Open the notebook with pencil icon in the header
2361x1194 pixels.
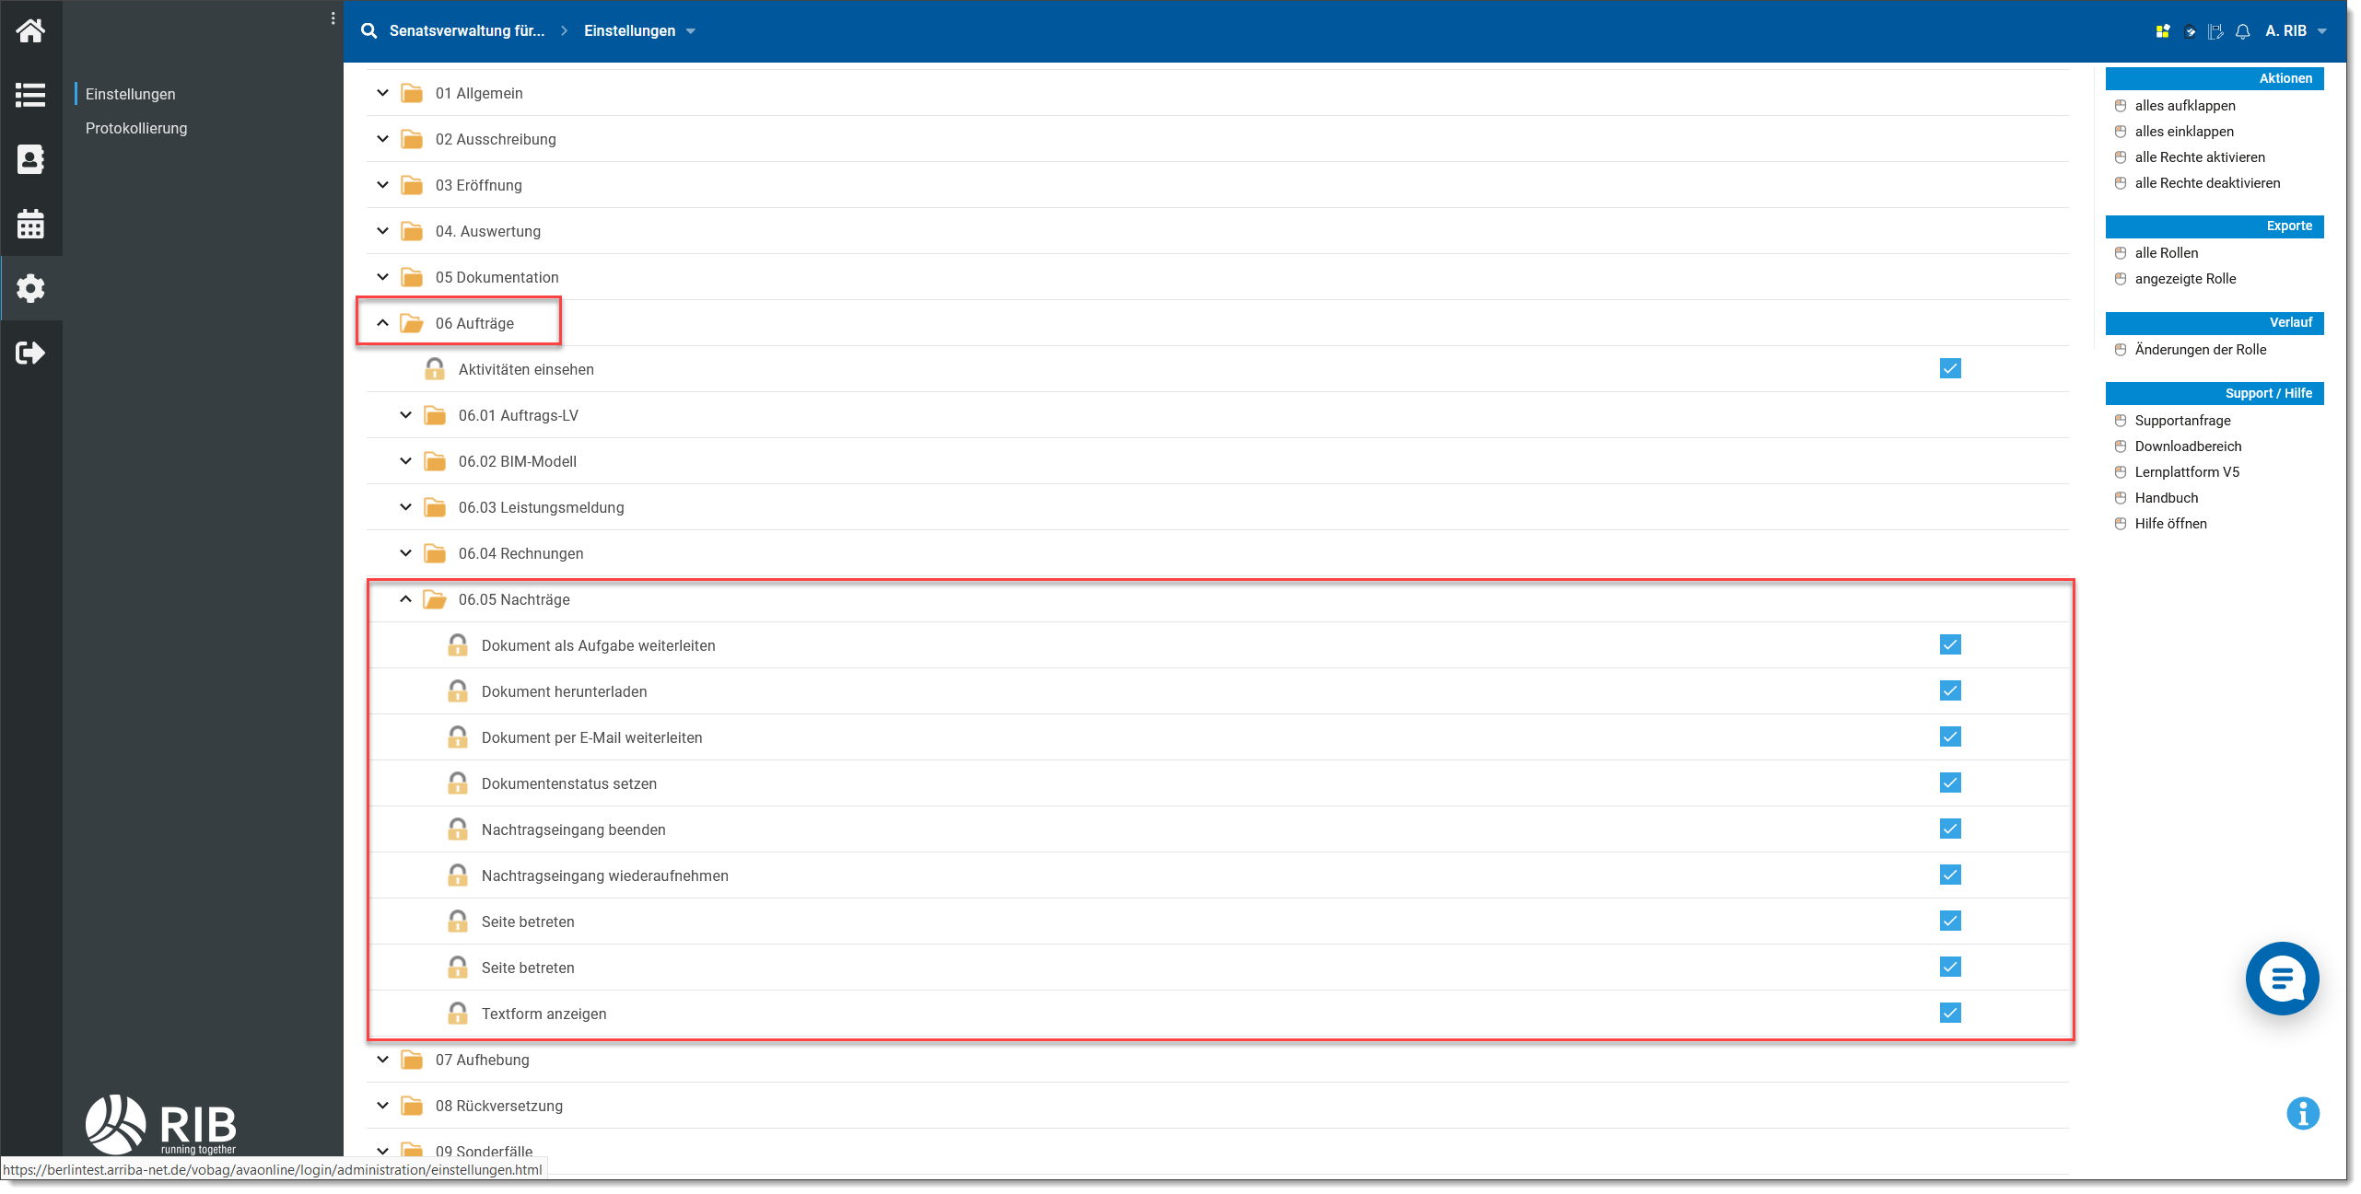pyautogui.click(x=2215, y=31)
